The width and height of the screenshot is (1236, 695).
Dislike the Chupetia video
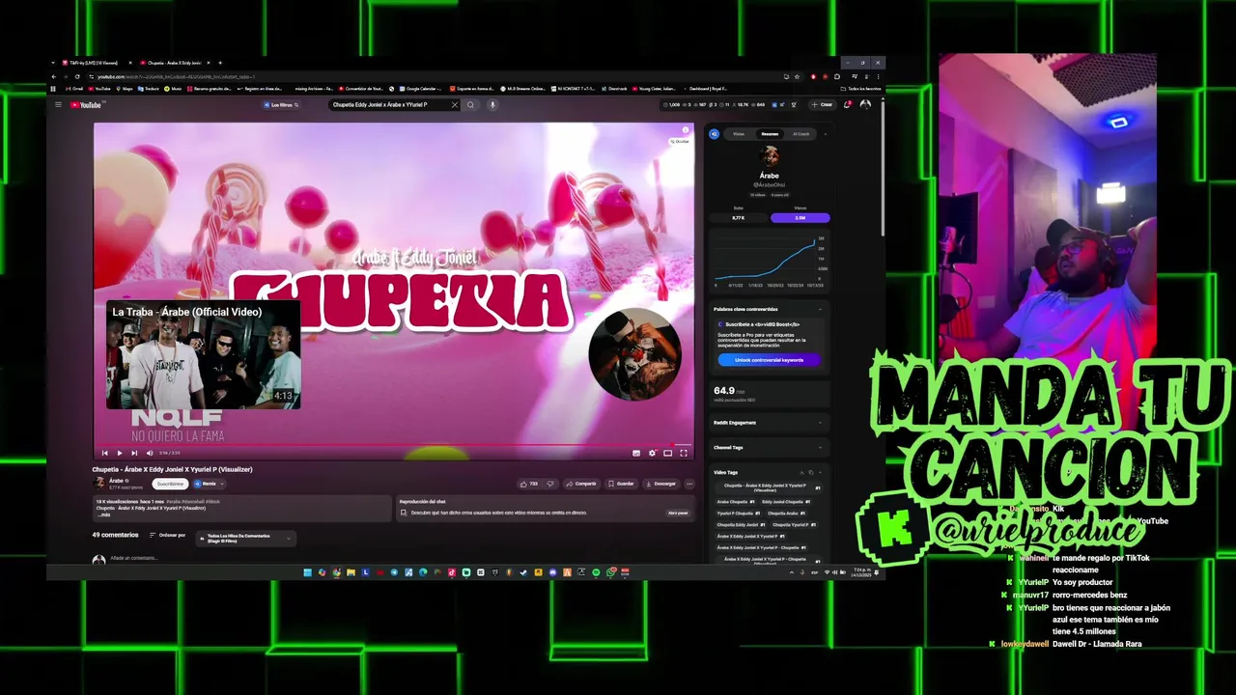coord(550,484)
